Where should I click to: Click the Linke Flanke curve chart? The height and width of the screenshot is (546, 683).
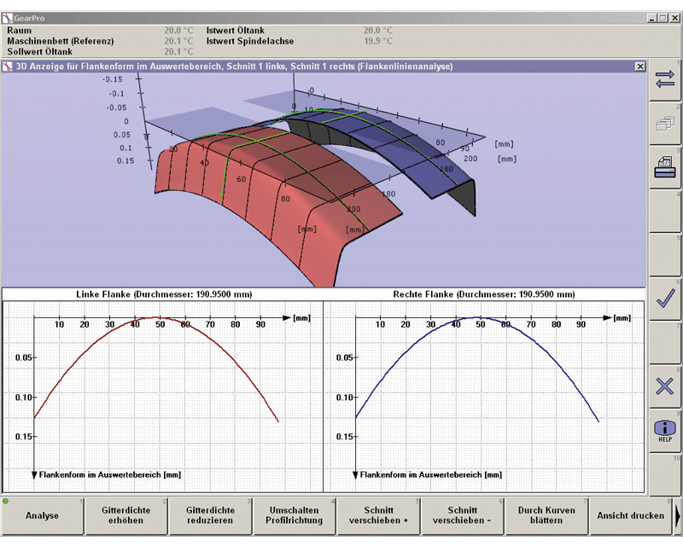click(x=162, y=396)
